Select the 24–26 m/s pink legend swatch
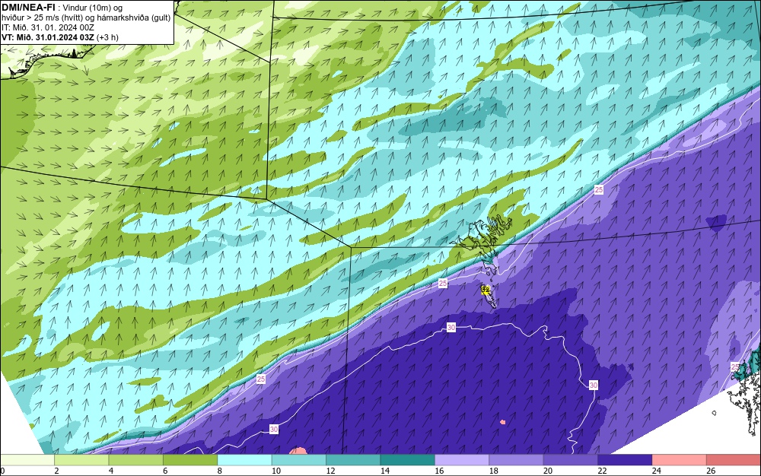The width and height of the screenshot is (761, 476). (x=680, y=460)
